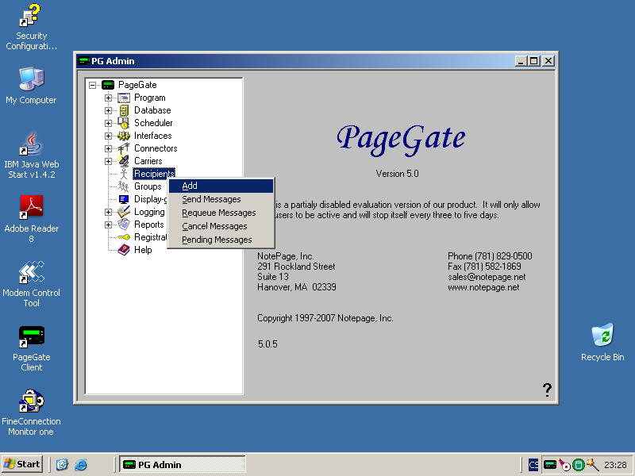The width and height of the screenshot is (635, 476).
Task: Select the FineConnection Monitor one shortcut
Action: 31,413
